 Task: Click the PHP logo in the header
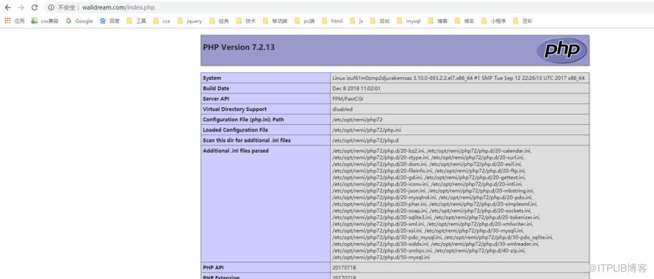[x=561, y=51]
